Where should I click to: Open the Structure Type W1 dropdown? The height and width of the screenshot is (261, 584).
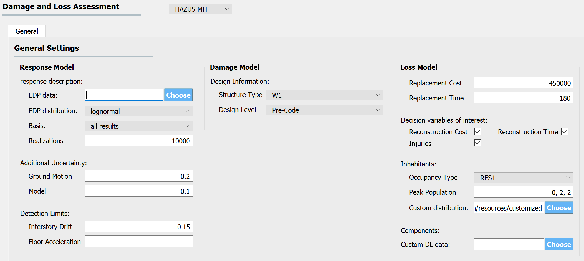coord(325,95)
